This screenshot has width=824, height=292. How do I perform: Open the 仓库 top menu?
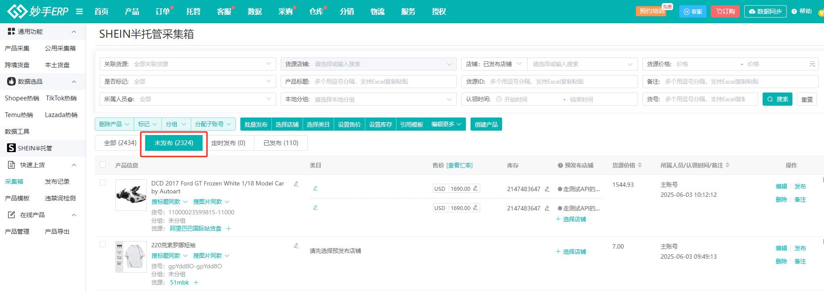(x=316, y=11)
